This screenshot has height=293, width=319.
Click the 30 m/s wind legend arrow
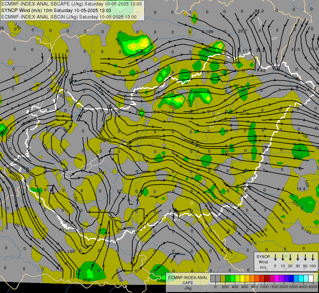coord(297,258)
